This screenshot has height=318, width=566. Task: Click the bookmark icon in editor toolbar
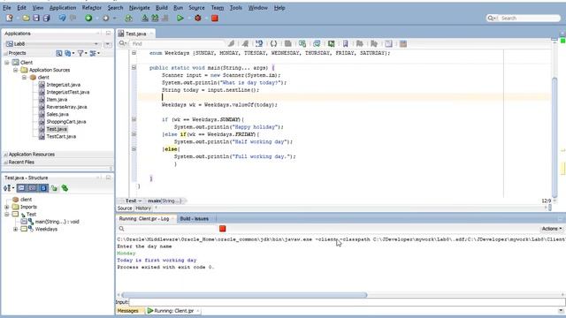pyautogui.click(x=346, y=43)
